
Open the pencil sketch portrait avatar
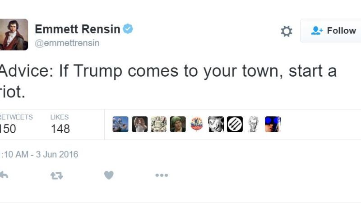click(254, 124)
